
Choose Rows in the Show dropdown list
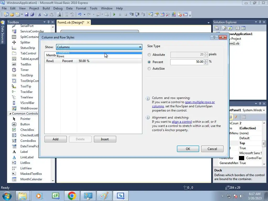click(99, 56)
